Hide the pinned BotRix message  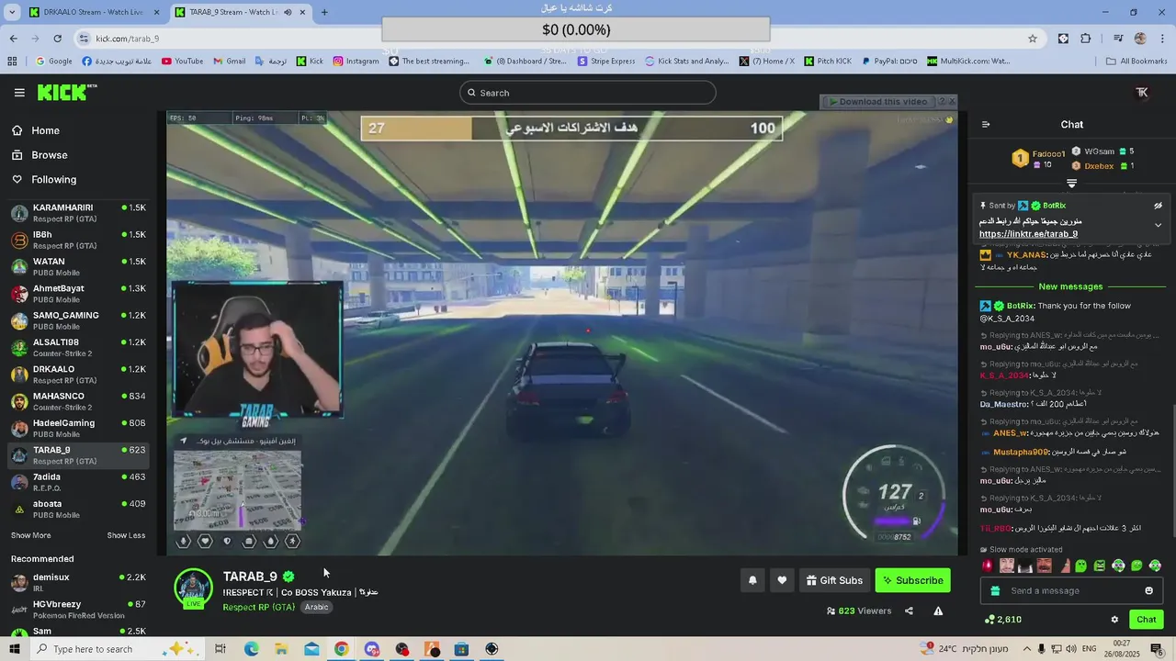(1158, 206)
